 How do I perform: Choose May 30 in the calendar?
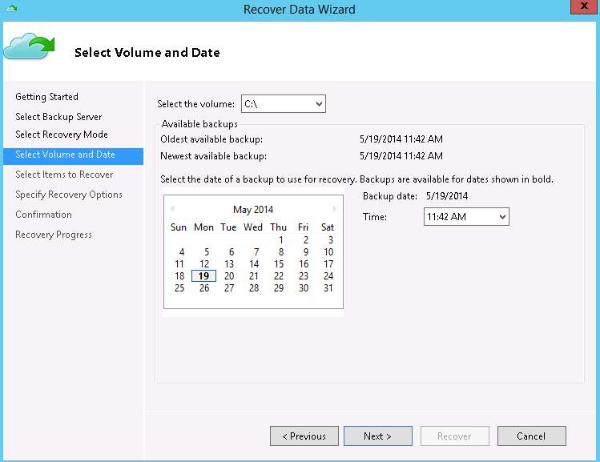click(304, 288)
